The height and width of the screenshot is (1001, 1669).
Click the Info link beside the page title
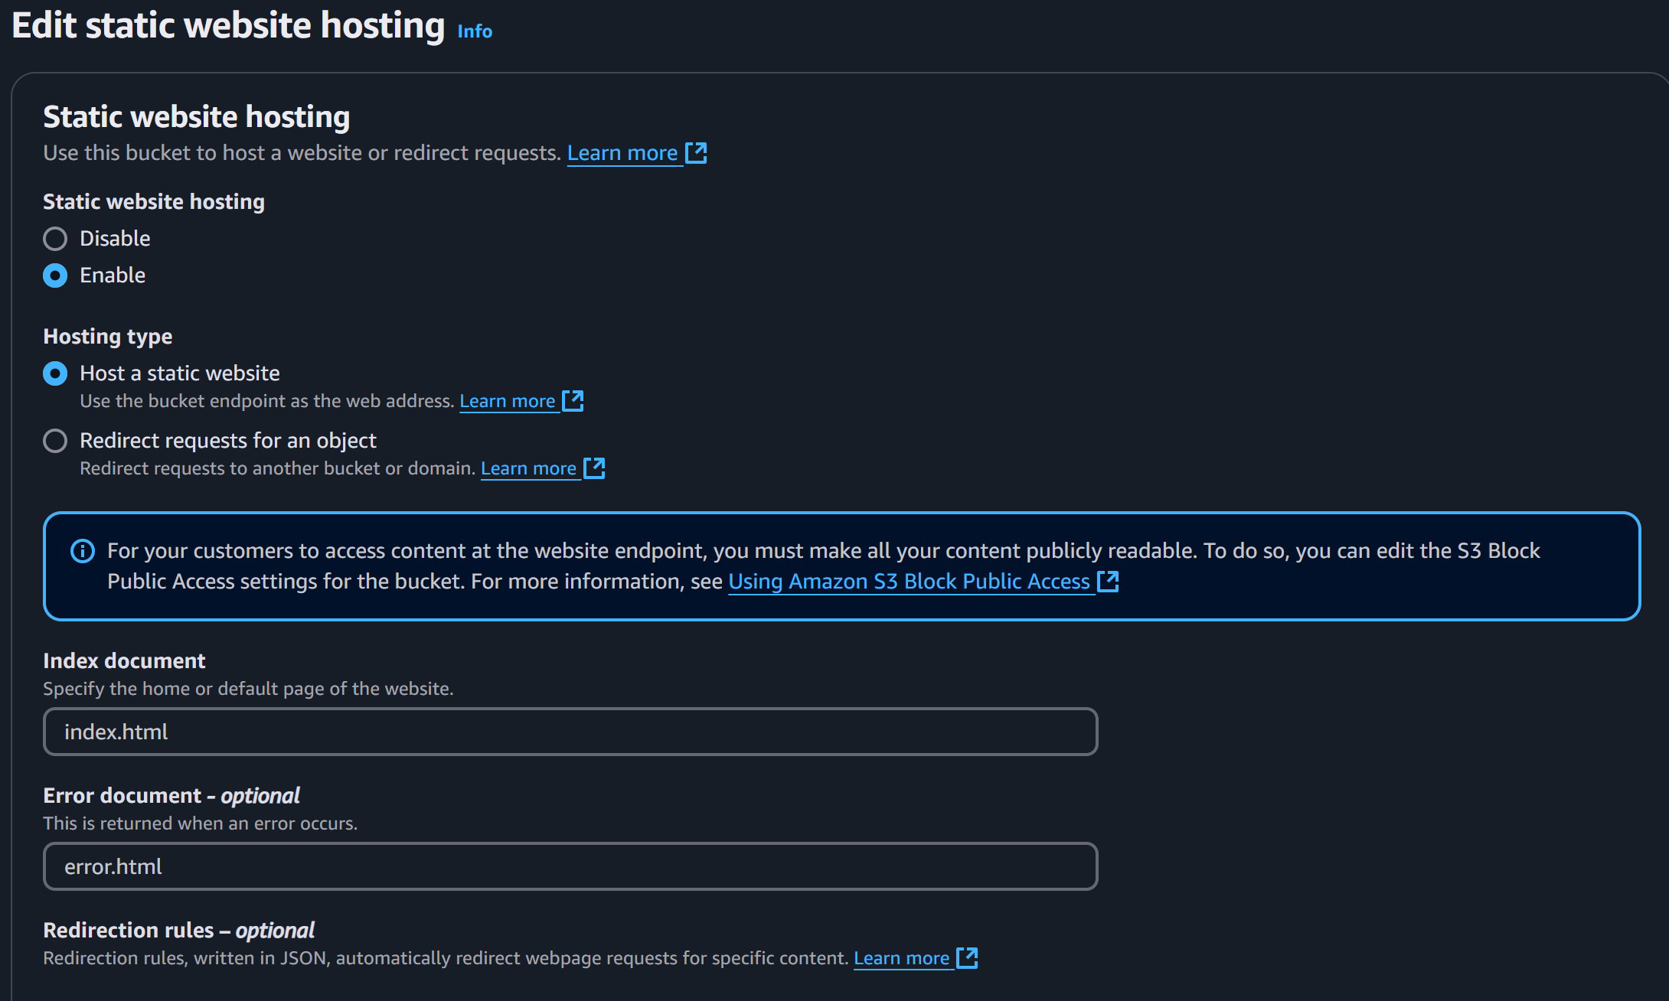point(474,31)
